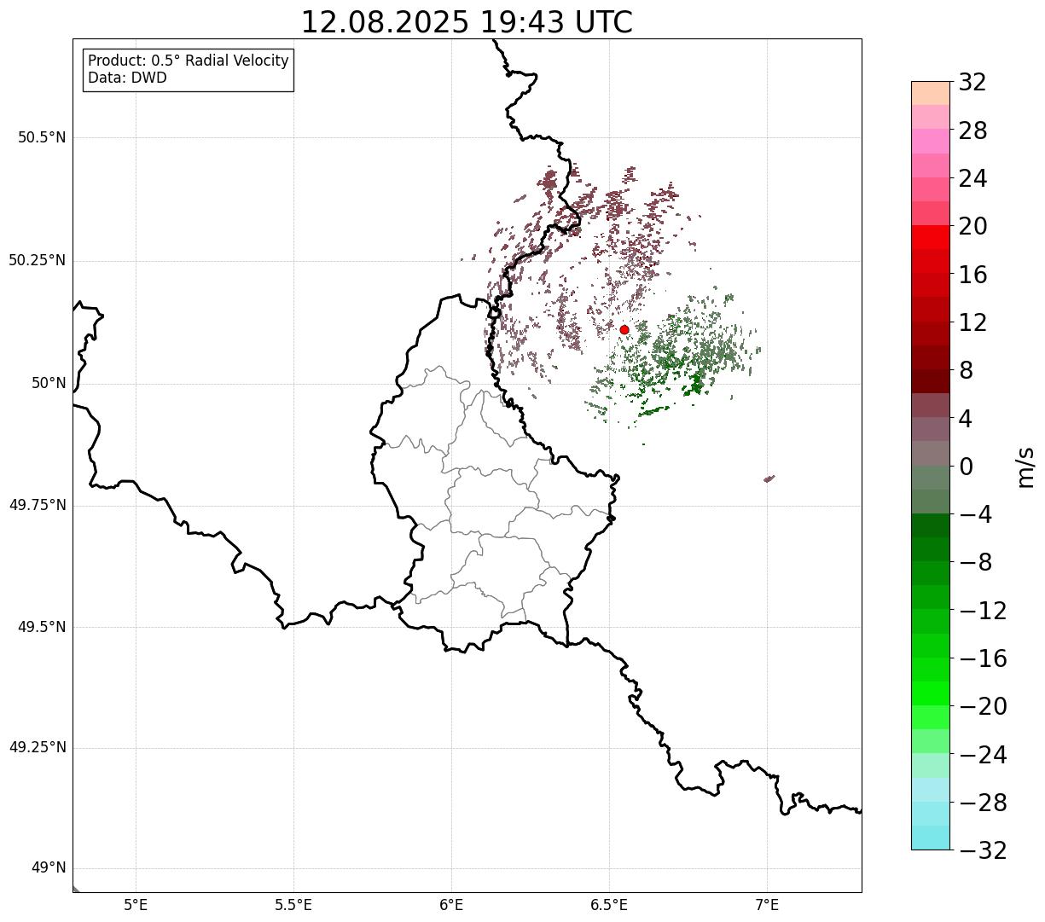Click the 49.5°N latitude label
This screenshot has width=1045, height=922.
[42, 627]
